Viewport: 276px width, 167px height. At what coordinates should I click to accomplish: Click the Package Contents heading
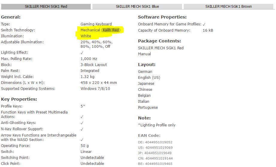pyautogui.click(x=159, y=41)
